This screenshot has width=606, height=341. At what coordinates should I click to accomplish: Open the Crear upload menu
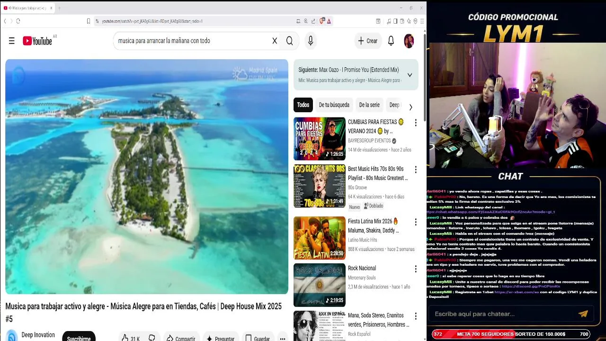pos(367,41)
